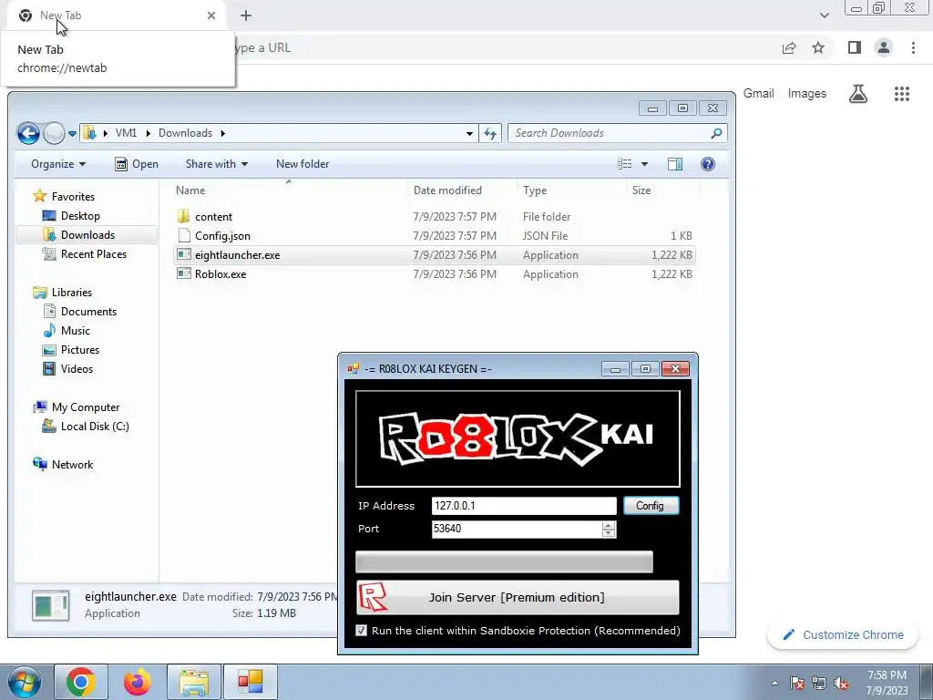Decrease the Port value with down arrow
933x700 pixels.
pyautogui.click(x=608, y=533)
